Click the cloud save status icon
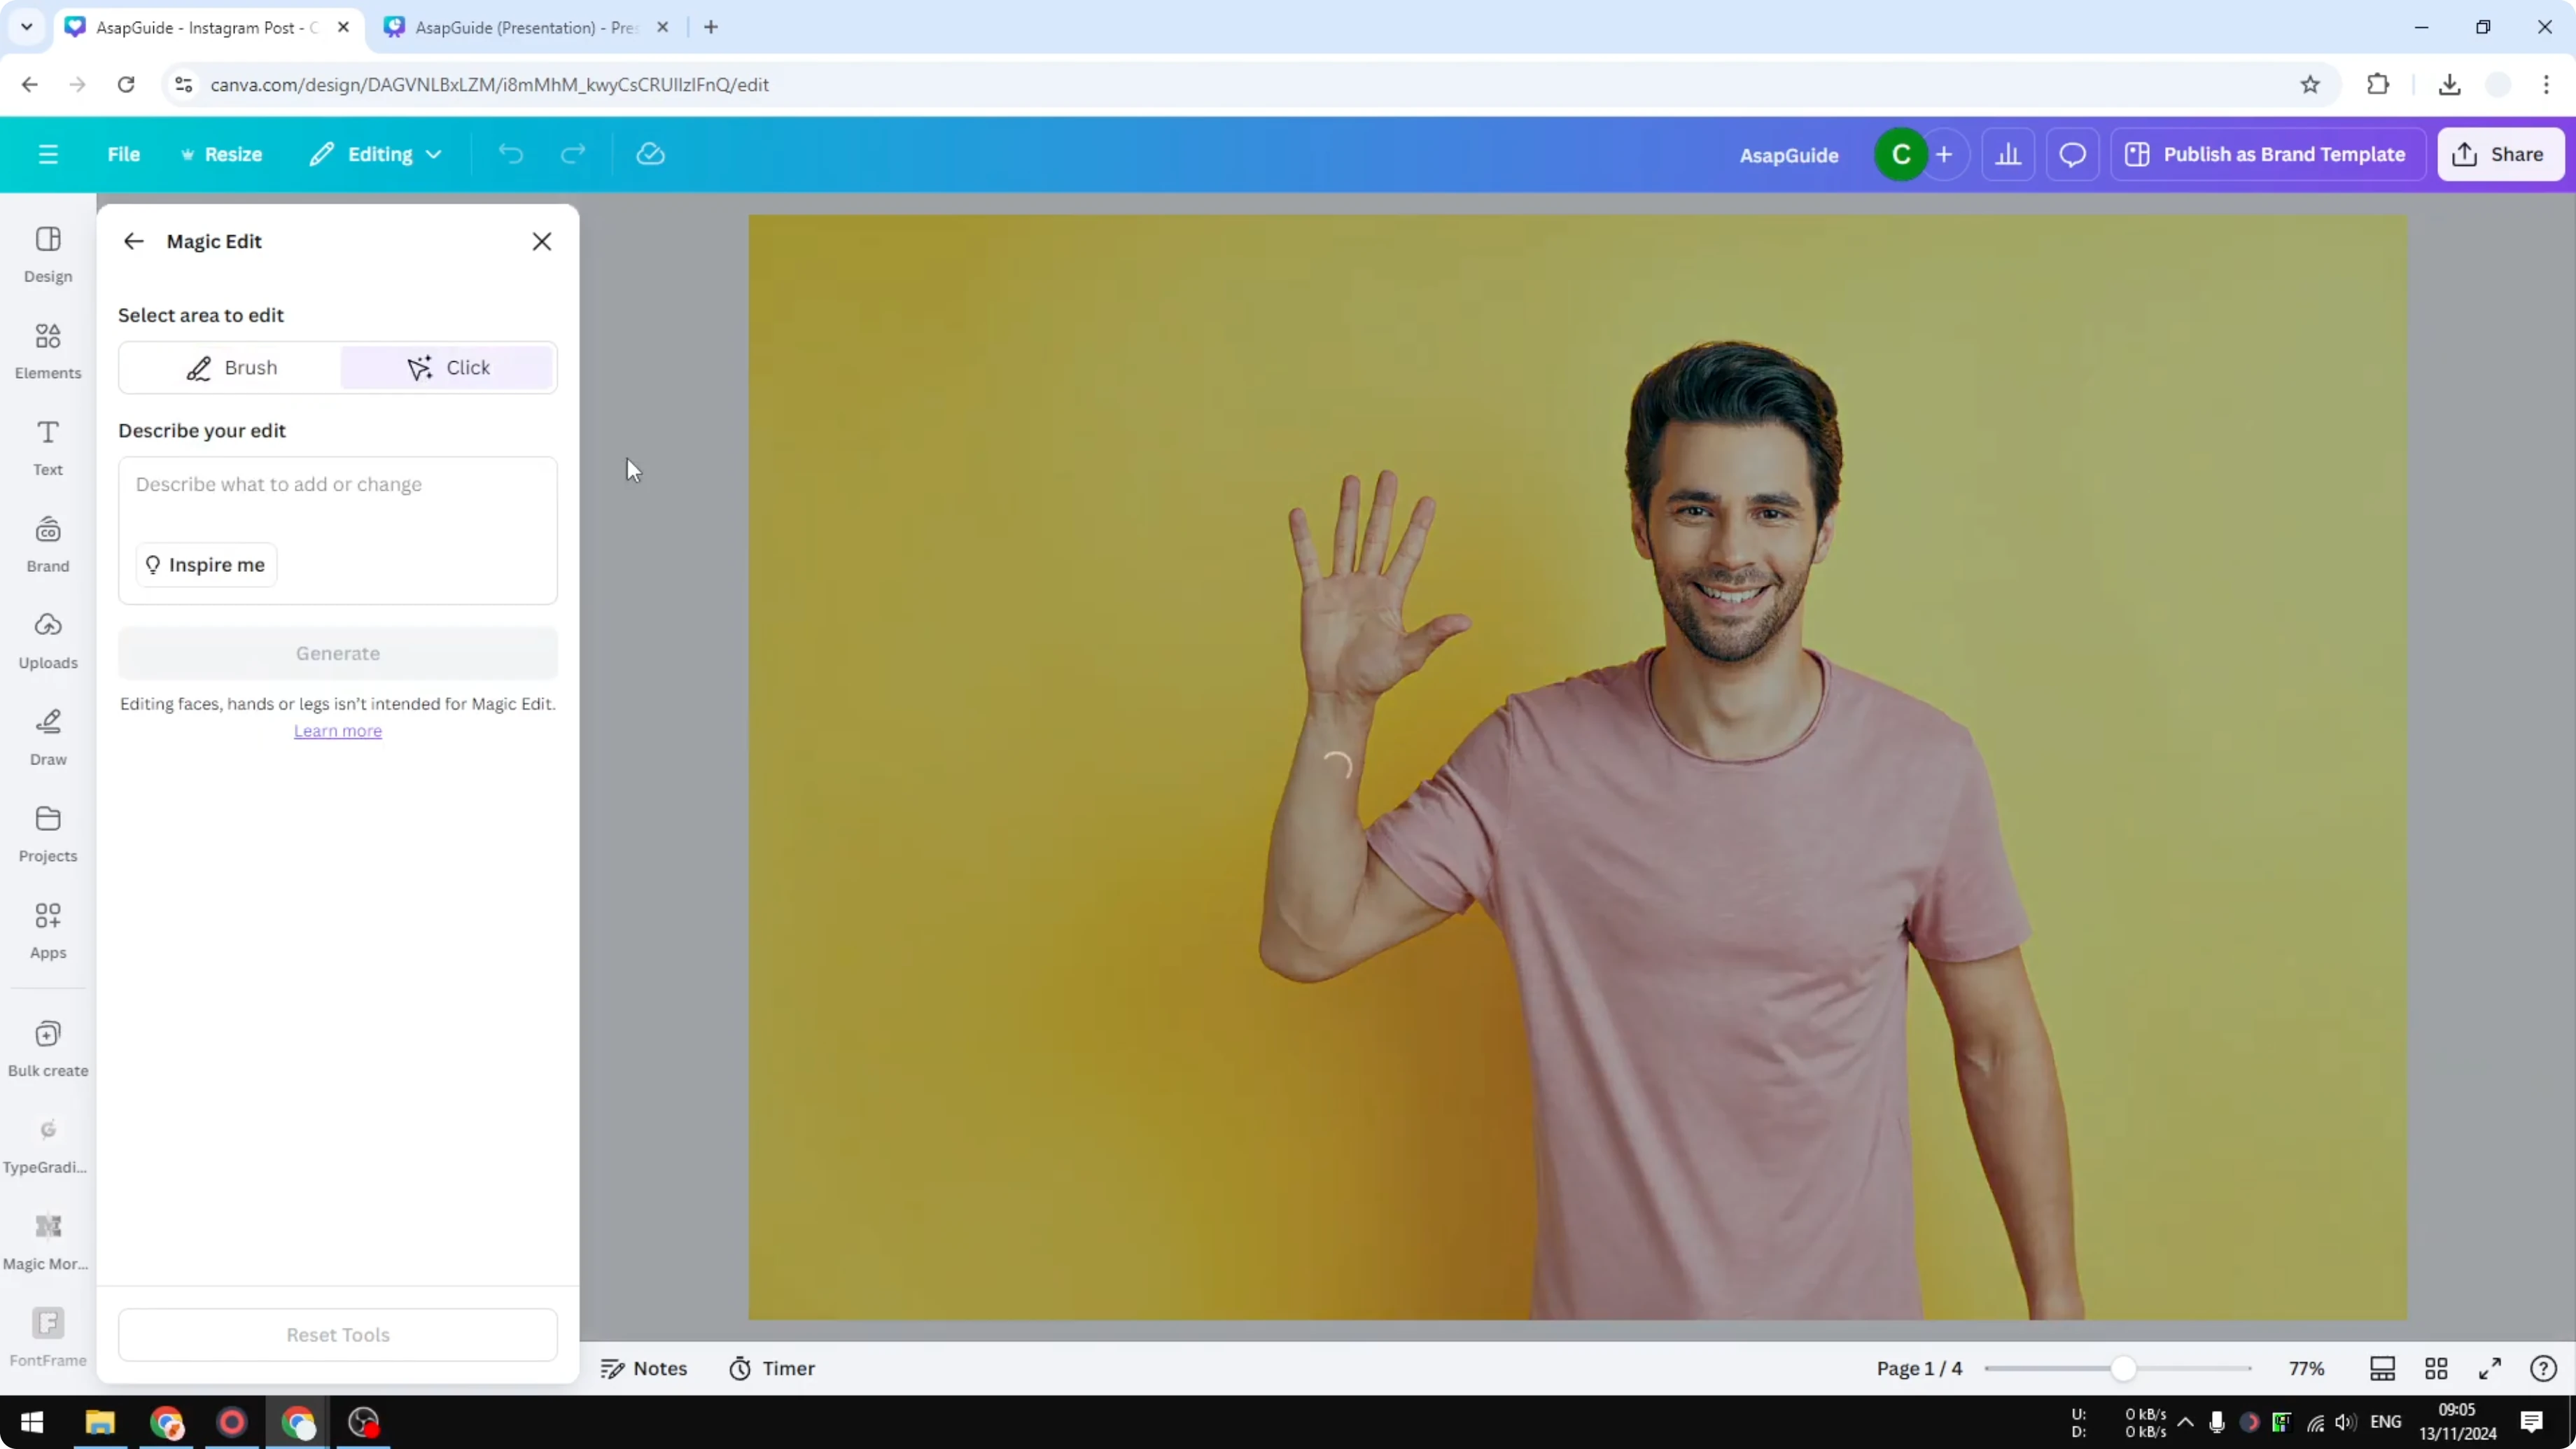The width and height of the screenshot is (2576, 1449). coord(650,153)
